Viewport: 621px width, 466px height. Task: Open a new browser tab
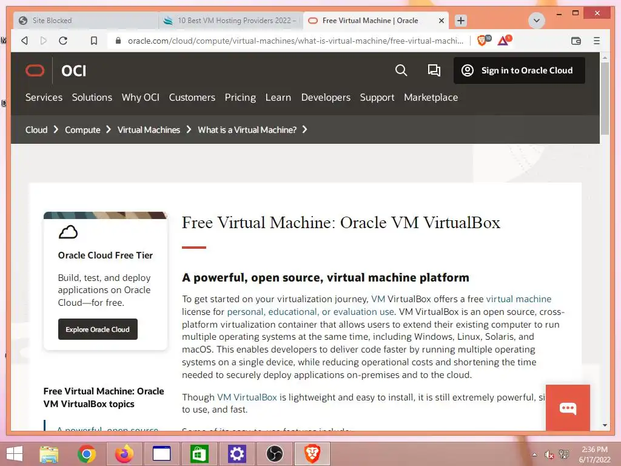[x=461, y=21]
